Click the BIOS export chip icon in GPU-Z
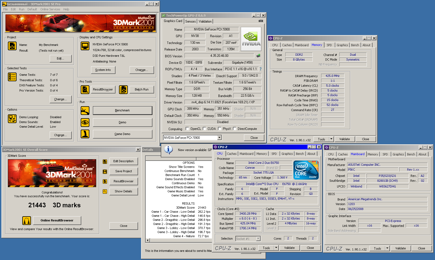 [258, 56]
